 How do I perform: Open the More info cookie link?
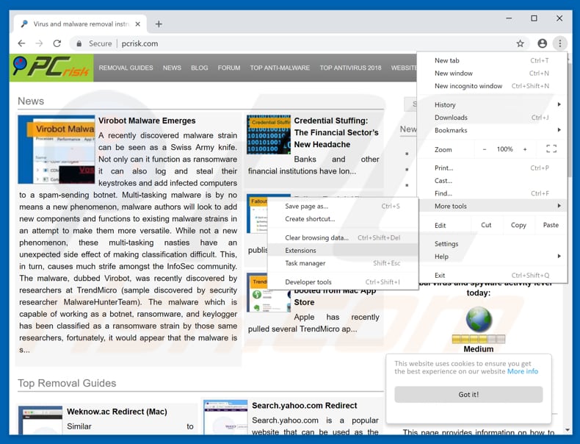click(x=523, y=371)
